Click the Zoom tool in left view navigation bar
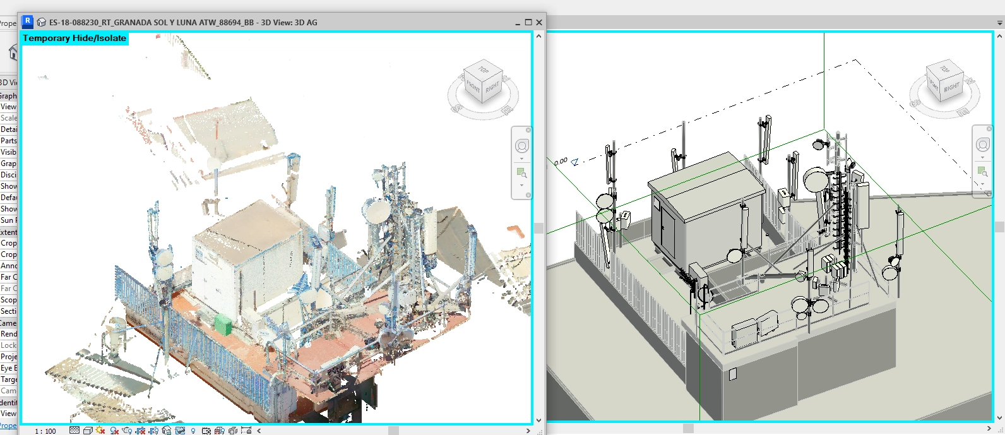 (x=521, y=172)
